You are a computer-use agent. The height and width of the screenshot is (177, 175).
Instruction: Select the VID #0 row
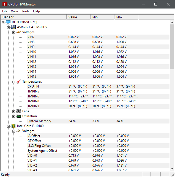click(98, 156)
